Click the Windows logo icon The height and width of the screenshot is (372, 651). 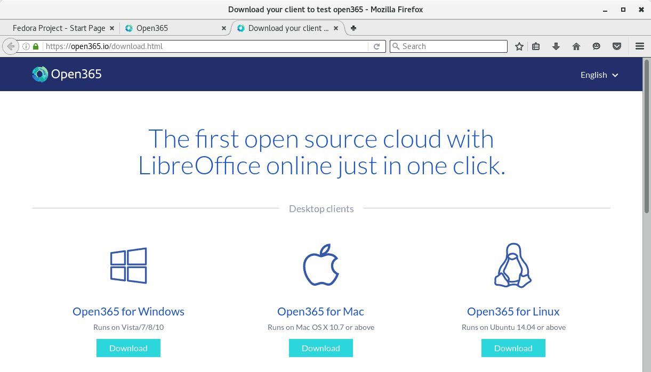[x=128, y=265]
